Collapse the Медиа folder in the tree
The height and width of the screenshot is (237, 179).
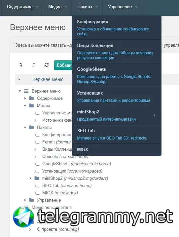[25, 106]
